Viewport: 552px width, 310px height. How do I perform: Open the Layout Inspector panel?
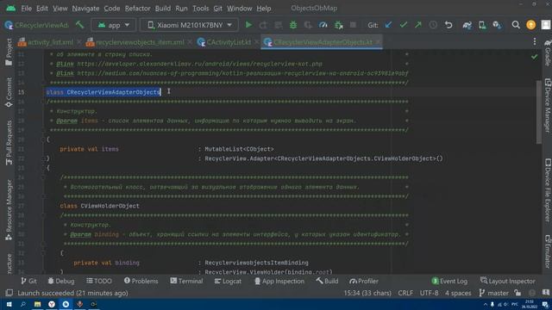click(x=507, y=281)
